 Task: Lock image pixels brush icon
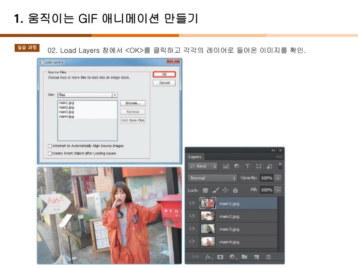coord(215,190)
